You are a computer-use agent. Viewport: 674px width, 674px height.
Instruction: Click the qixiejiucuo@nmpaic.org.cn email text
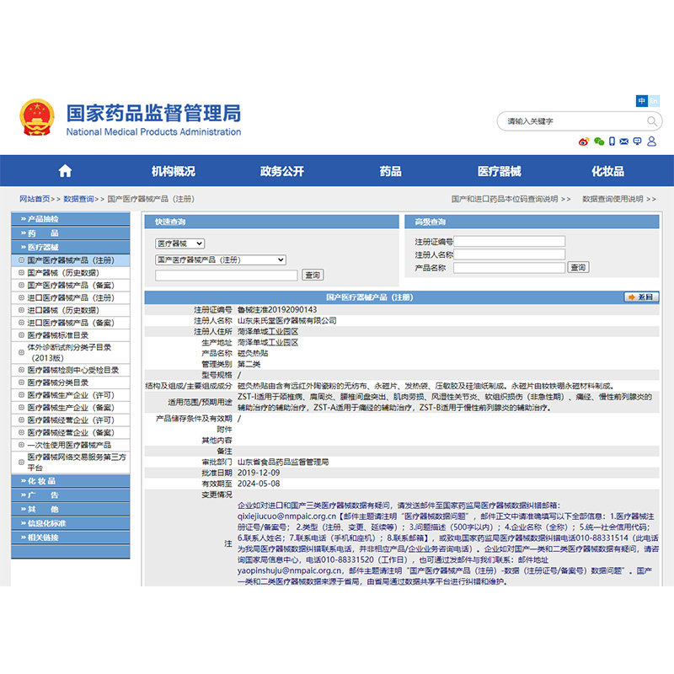286,516
